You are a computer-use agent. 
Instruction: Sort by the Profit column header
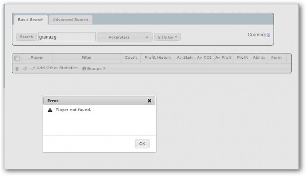click(x=242, y=58)
